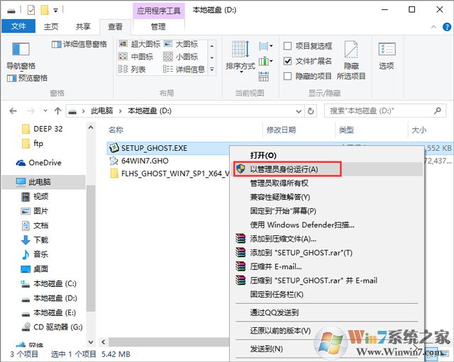Choose 管理员取得所有权 menu item

point(328,183)
